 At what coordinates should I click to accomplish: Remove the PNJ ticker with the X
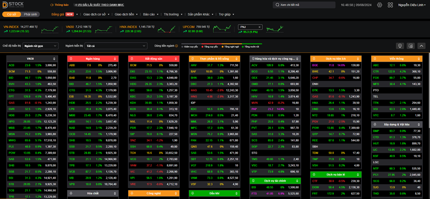[x=260, y=27]
